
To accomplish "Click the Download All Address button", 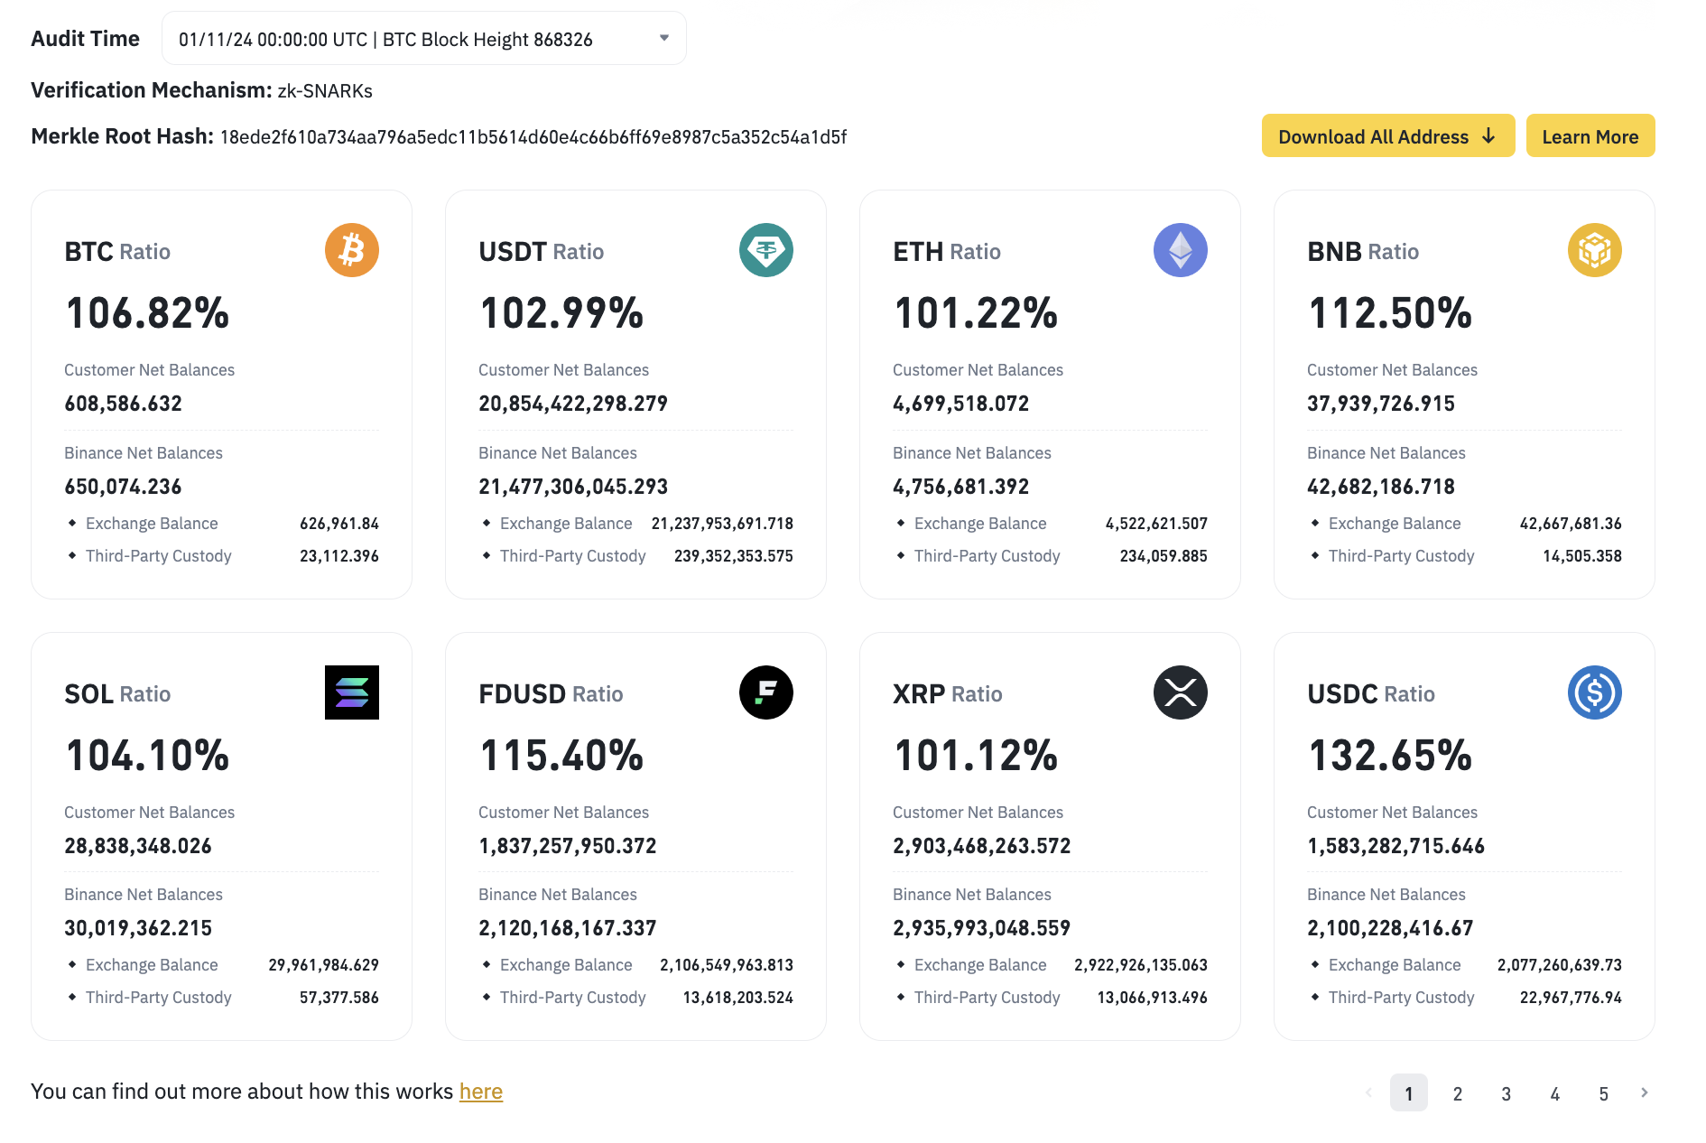I will pyautogui.click(x=1387, y=135).
